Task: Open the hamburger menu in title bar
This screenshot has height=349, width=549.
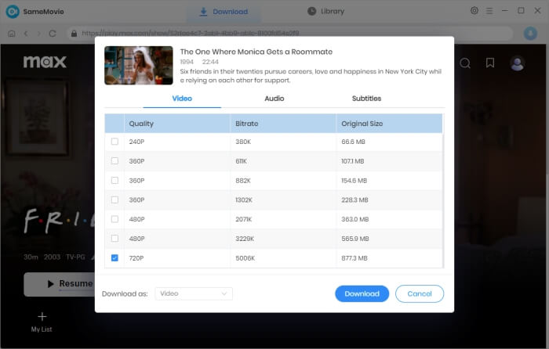Action: click(x=489, y=11)
